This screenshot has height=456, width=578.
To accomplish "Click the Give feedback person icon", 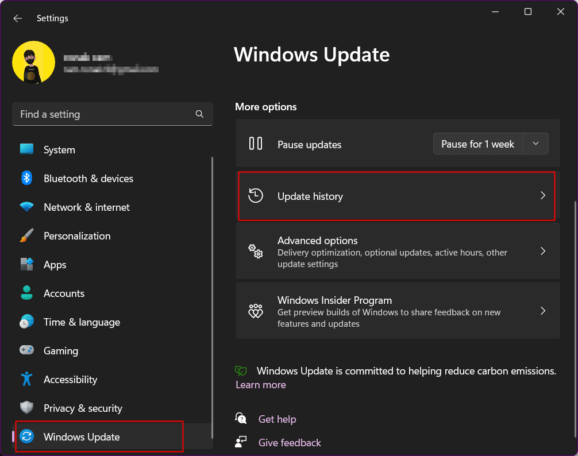I will point(241,442).
